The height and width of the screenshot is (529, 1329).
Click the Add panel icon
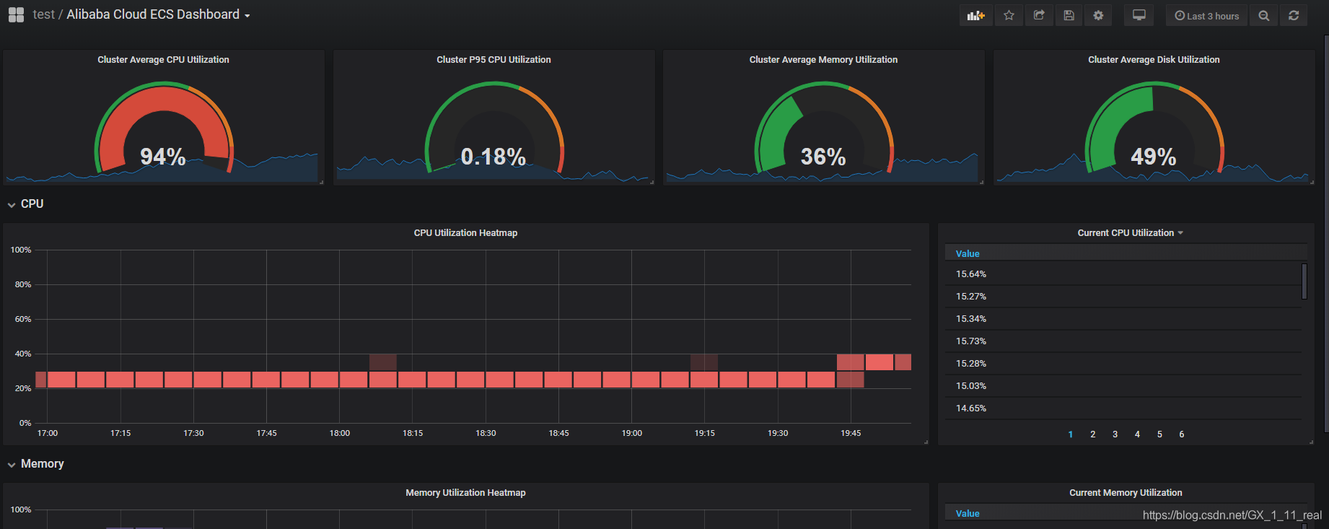pyautogui.click(x=976, y=15)
